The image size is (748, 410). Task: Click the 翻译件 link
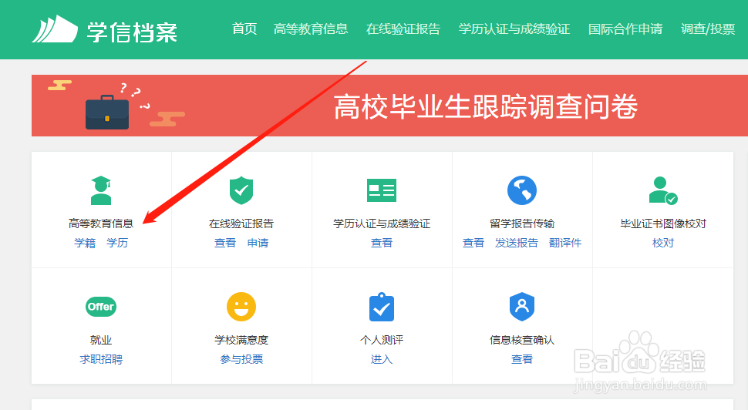point(565,243)
